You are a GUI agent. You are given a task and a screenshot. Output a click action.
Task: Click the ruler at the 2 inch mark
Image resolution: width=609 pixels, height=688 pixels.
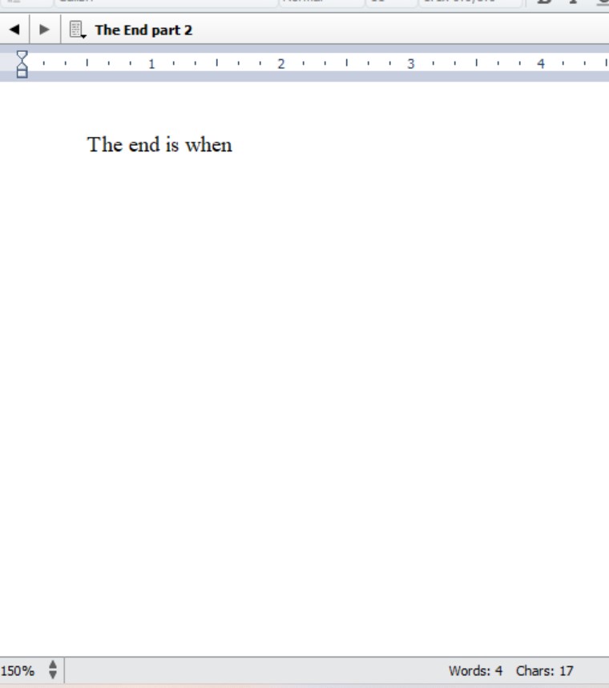pos(281,63)
